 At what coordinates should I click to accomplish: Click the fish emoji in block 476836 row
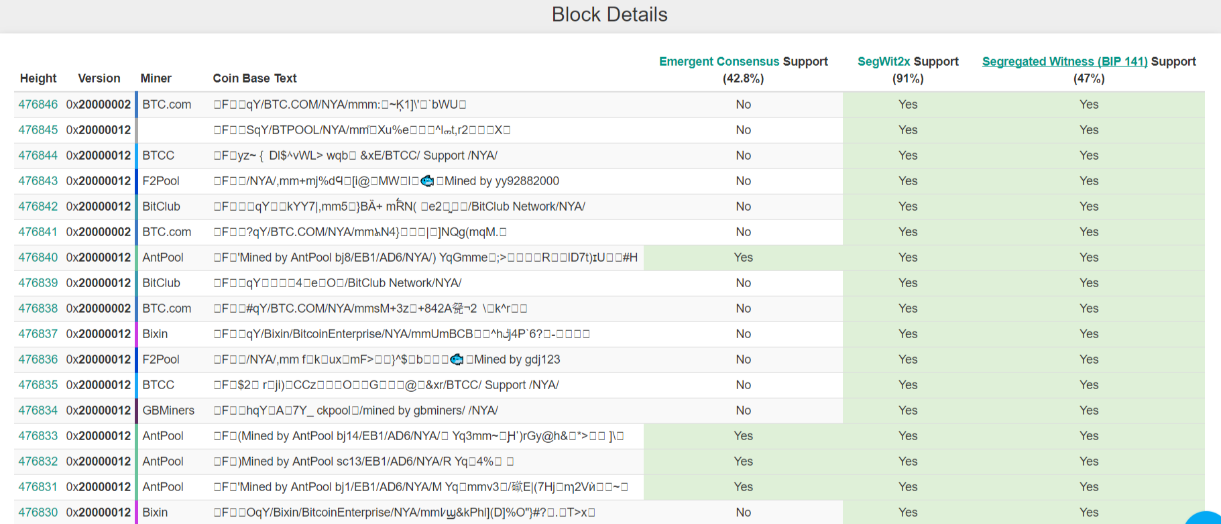pyautogui.click(x=457, y=360)
